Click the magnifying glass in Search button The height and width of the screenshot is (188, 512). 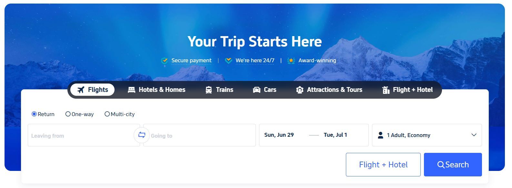[x=441, y=164]
